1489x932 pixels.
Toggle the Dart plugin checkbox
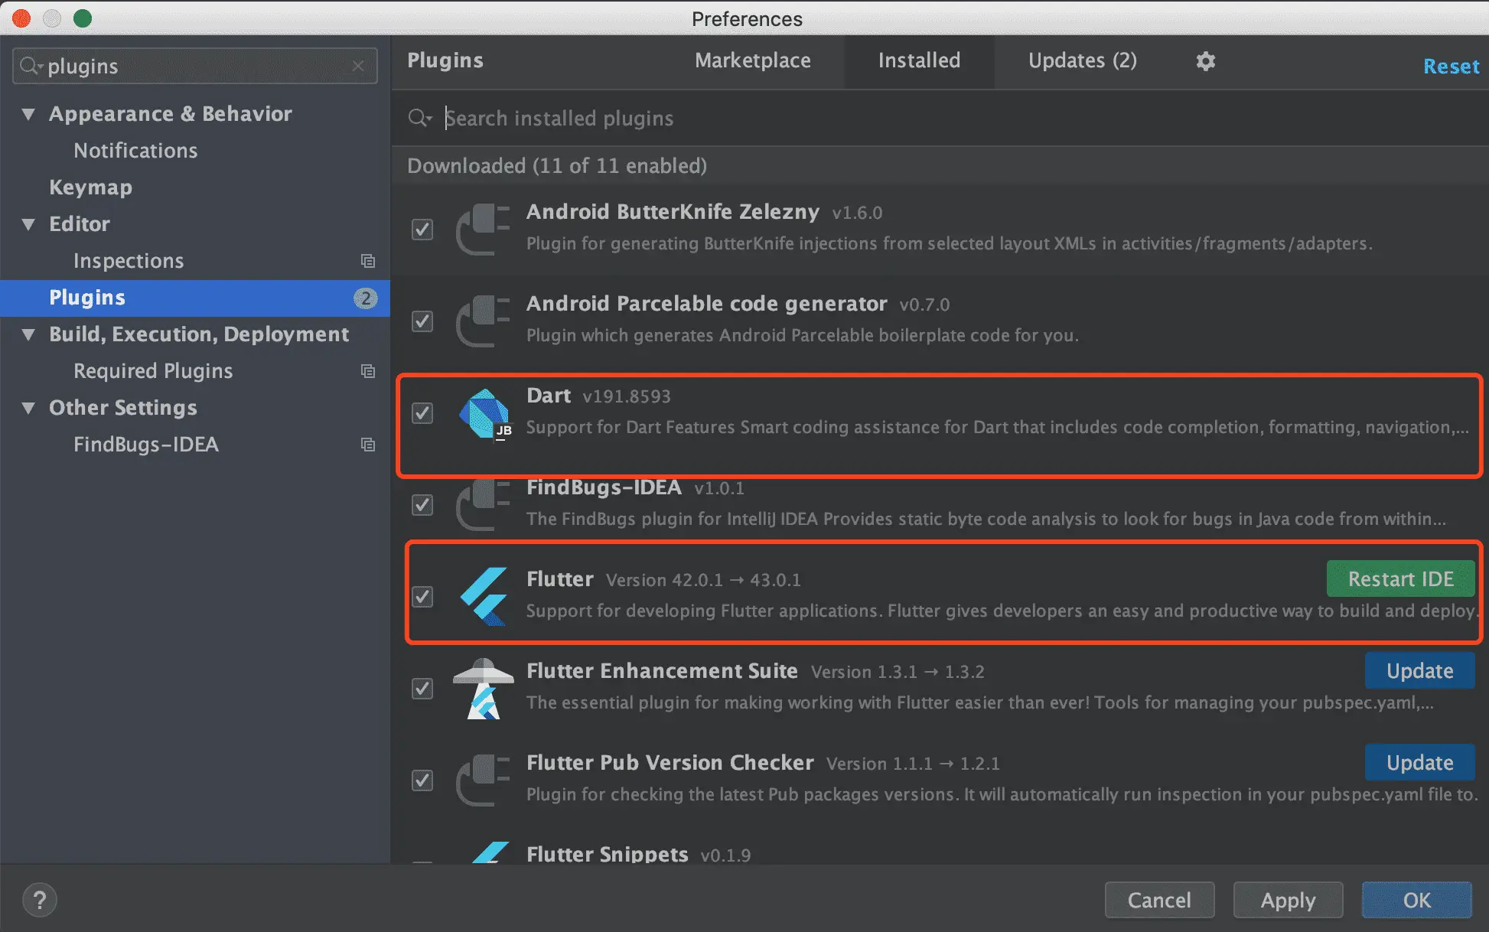422,413
